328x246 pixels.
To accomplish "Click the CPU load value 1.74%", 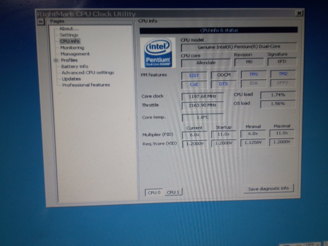I will point(278,95).
